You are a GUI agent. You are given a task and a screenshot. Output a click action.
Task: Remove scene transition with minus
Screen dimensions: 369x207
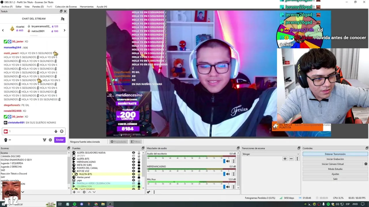tap(291, 159)
